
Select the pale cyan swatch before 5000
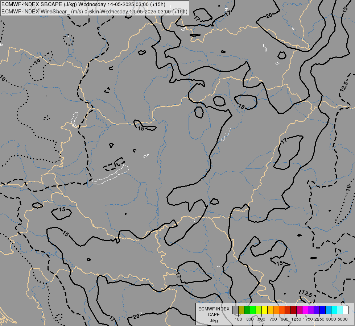pyautogui.click(x=340, y=310)
